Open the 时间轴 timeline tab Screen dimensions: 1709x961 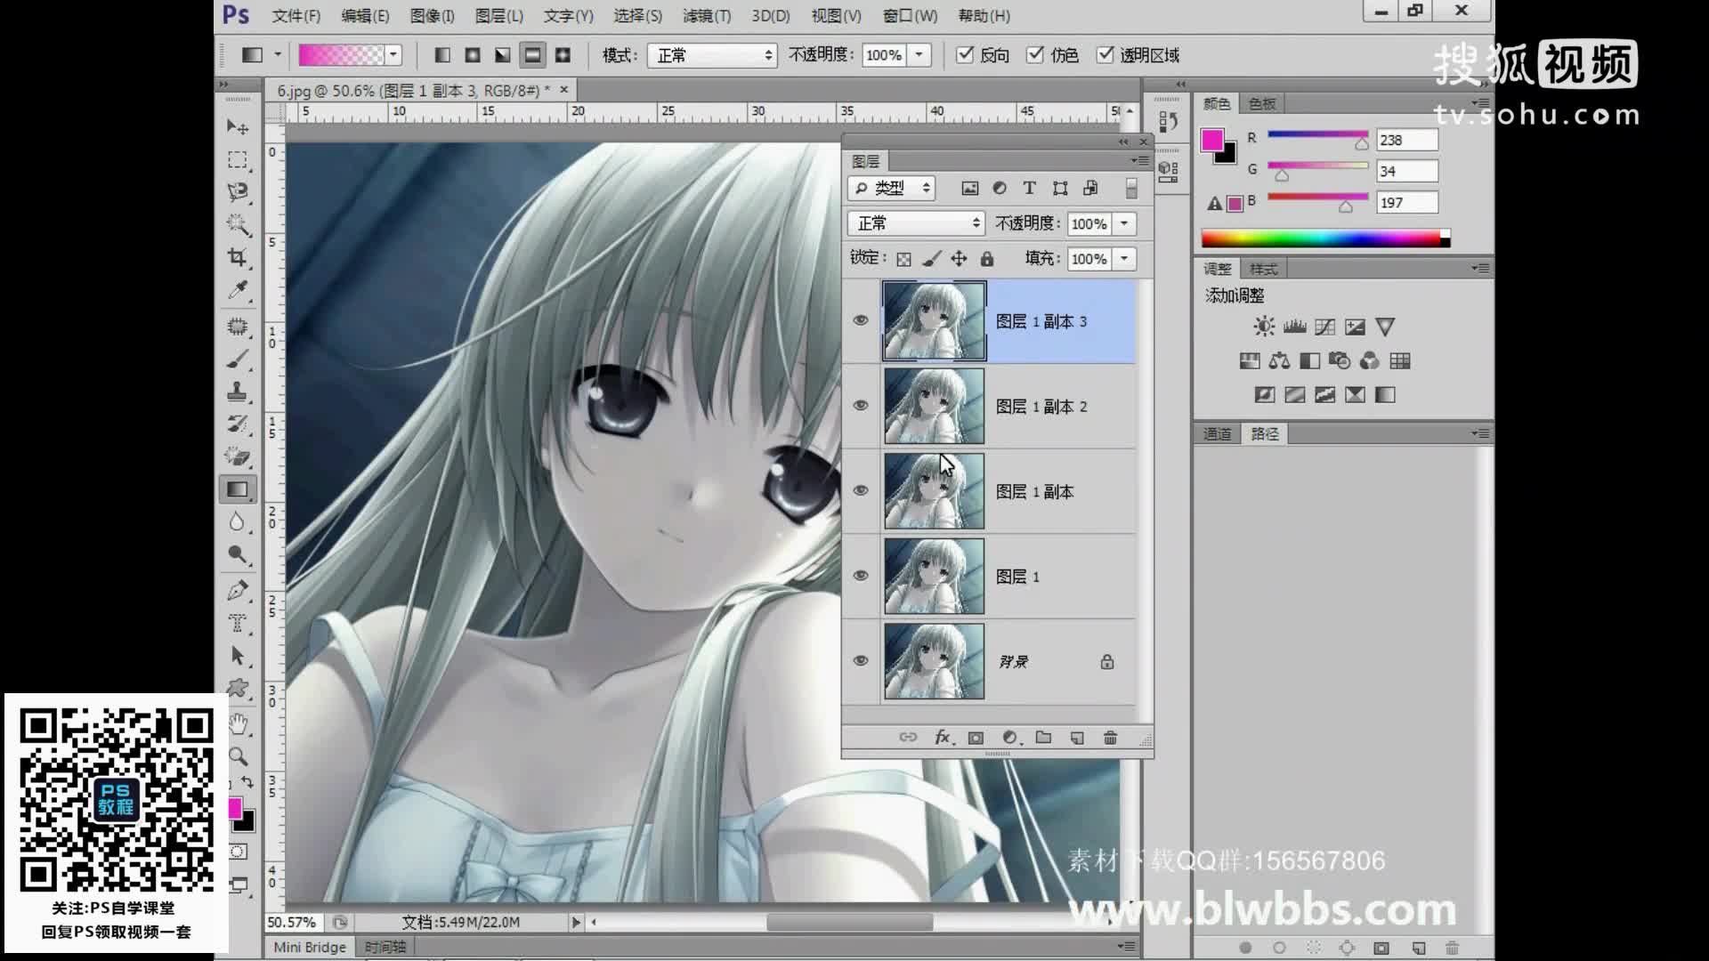[x=385, y=947]
